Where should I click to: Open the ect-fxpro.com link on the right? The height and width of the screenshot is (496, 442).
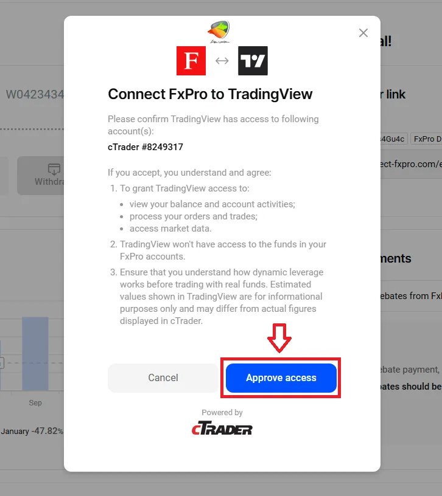point(411,164)
